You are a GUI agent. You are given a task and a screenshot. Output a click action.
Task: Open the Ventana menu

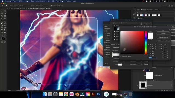69,1
